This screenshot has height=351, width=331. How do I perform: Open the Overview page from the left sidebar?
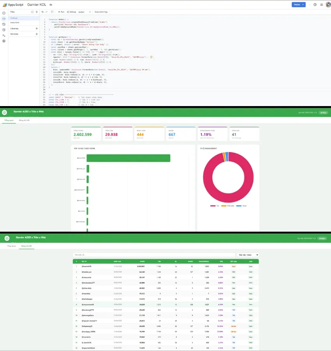(4, 13)
